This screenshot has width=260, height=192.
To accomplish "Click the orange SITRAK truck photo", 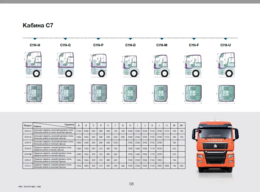I will (216, 147).
